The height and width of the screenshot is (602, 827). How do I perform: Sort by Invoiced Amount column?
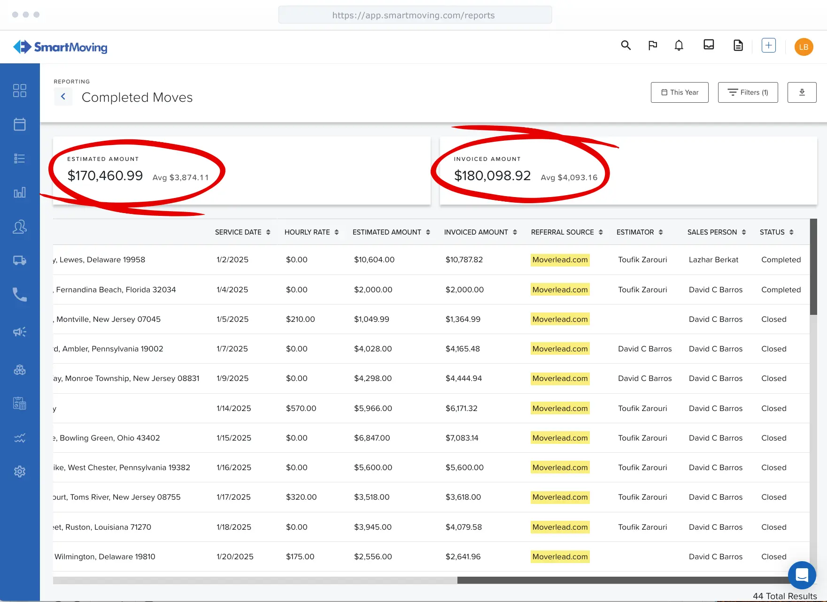point(480,232)
